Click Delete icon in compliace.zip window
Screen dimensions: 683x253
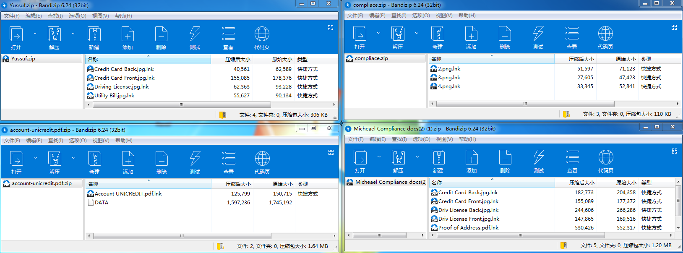click(505, 34)
